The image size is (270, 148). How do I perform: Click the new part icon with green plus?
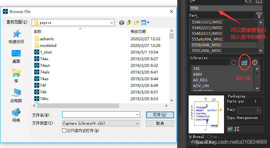[249, 2]
